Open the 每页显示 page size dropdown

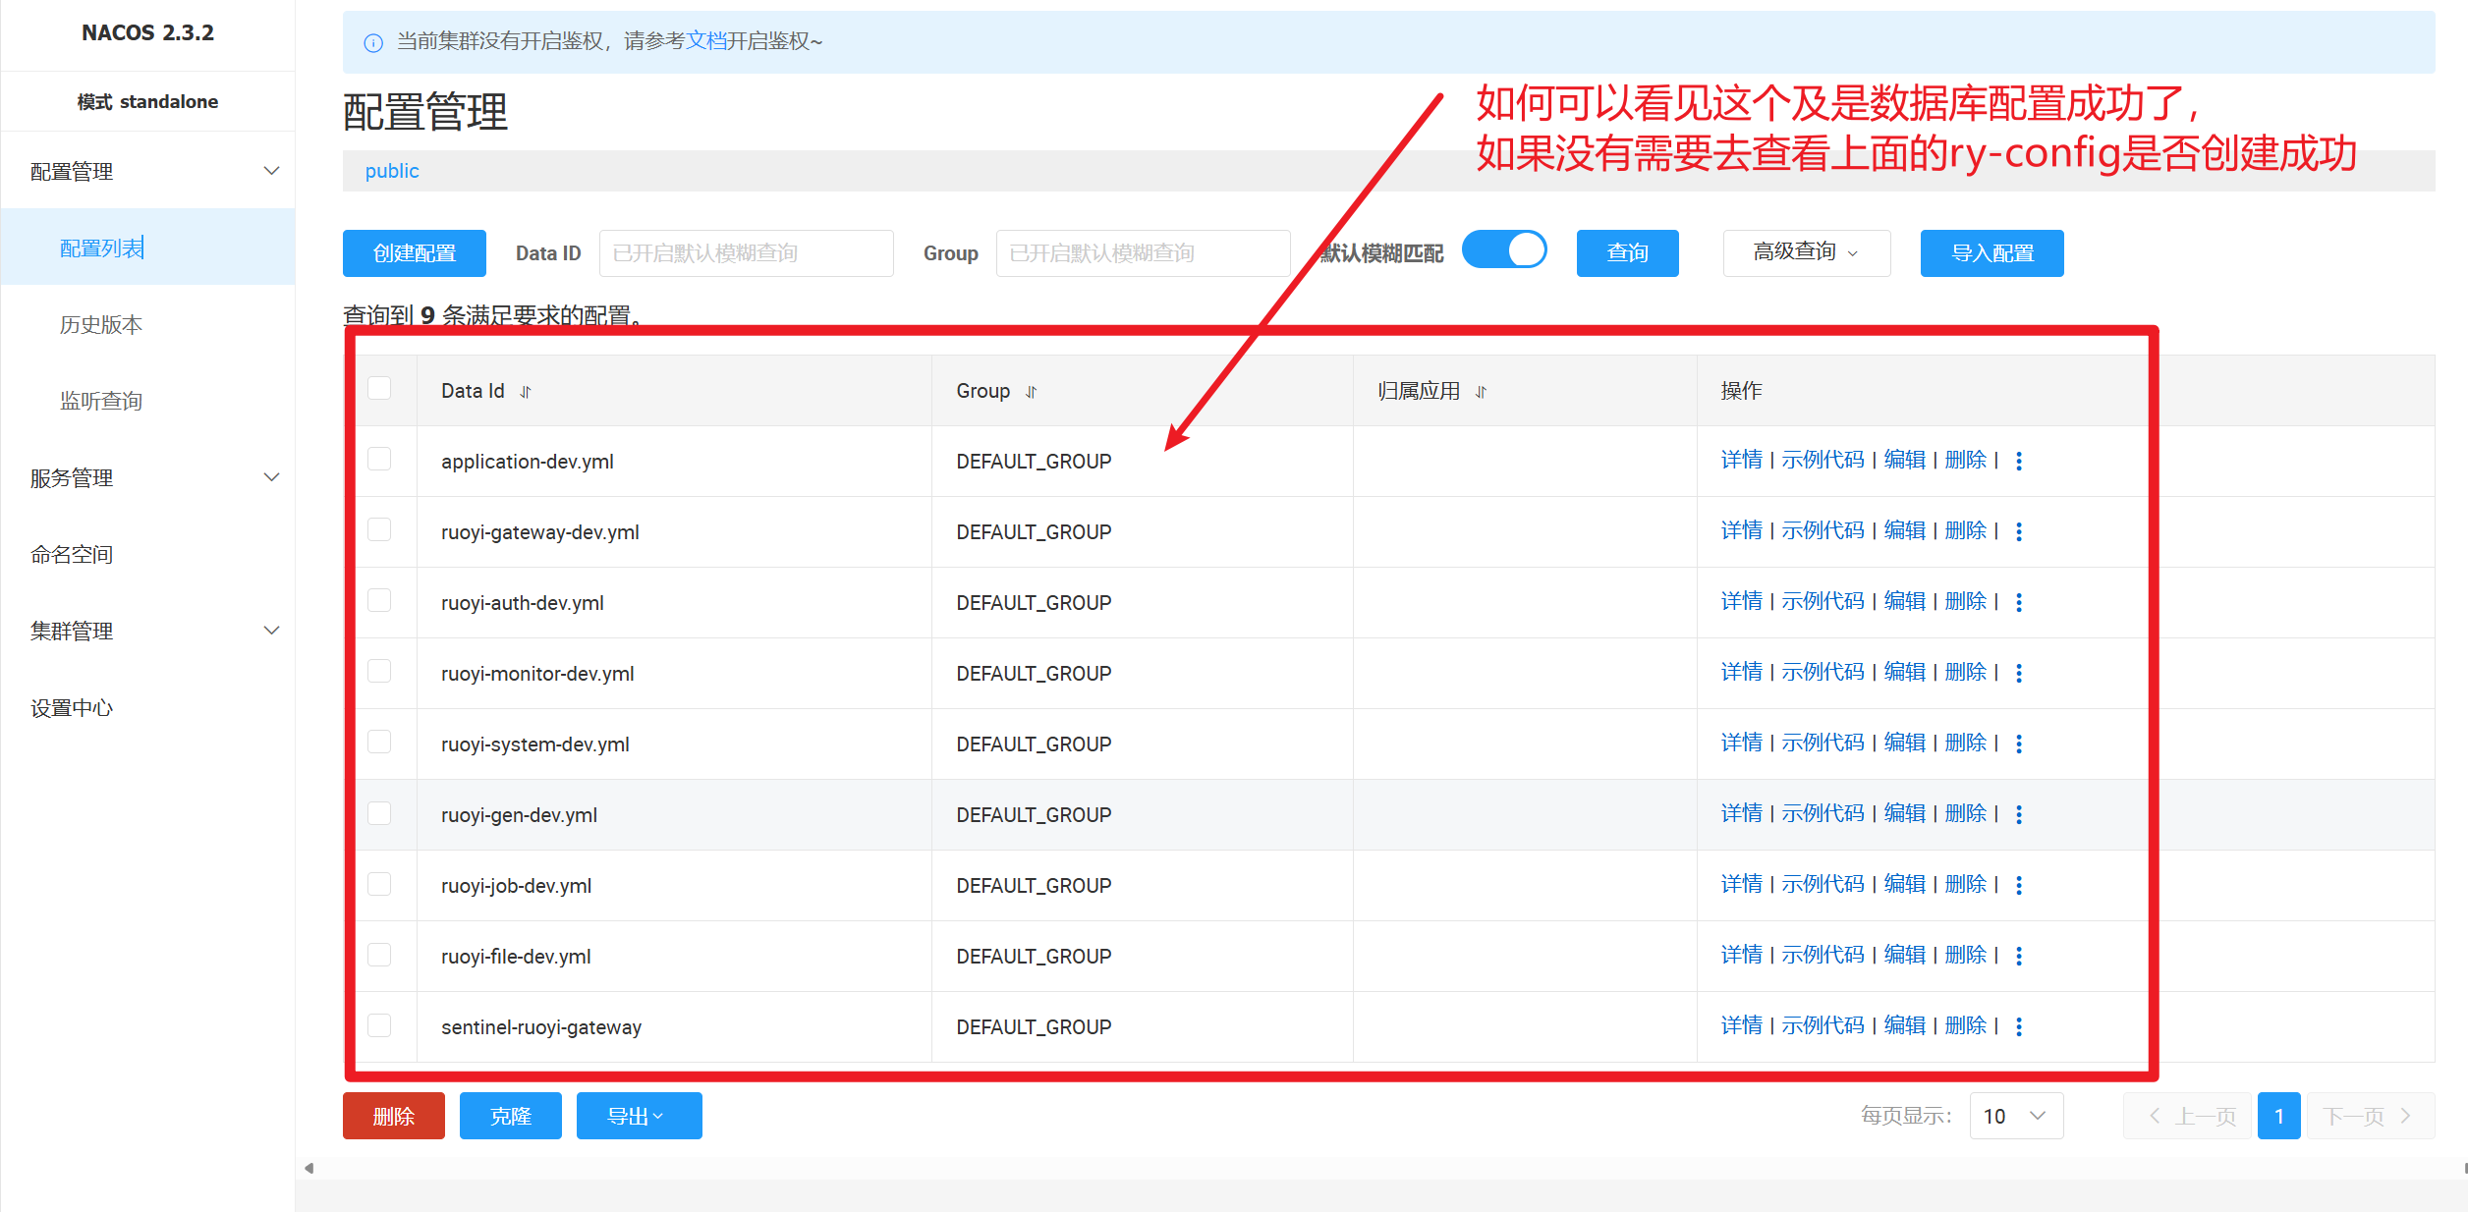point(2015,1116)
